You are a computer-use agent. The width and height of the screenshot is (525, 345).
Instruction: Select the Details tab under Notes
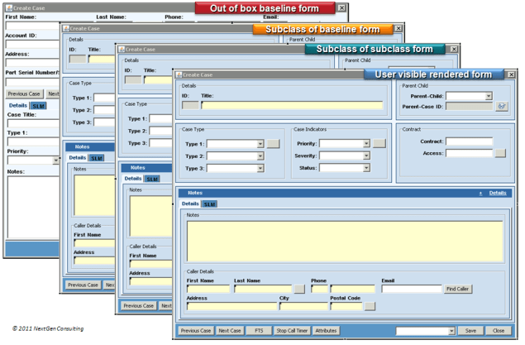click(x=190, y=204)
